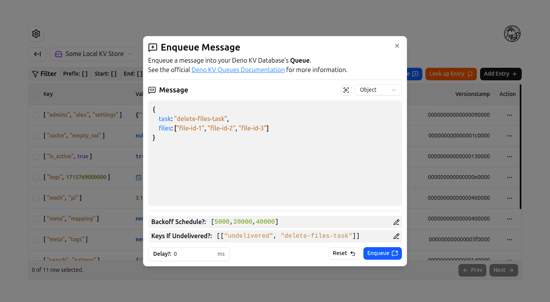Open the Some Local KV Store selector
The height and width of the screenshot is (302, 550).
[93, 54]
